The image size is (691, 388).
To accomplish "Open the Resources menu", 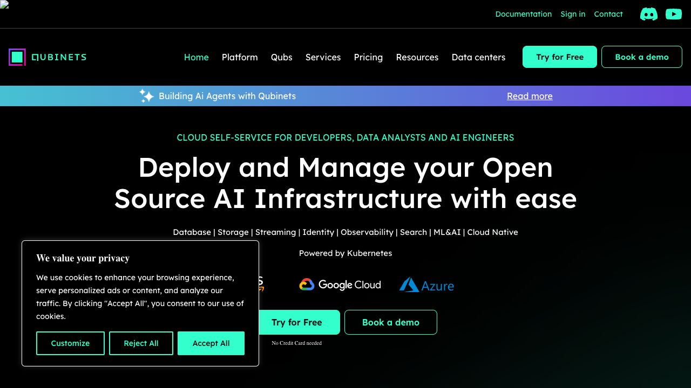I will point(417,57).
